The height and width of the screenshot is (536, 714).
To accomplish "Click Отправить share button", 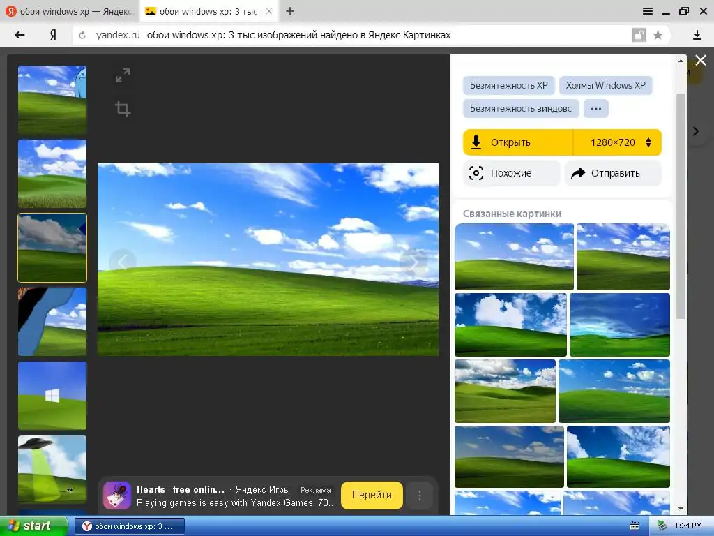I will (x=613, y=173).
